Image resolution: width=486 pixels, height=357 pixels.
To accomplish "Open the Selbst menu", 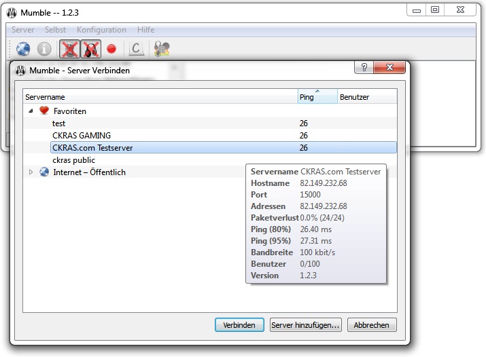I will [55, 30].
